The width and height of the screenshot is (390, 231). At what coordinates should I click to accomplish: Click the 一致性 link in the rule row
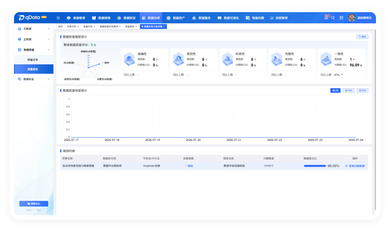click(x=189, y=166)
